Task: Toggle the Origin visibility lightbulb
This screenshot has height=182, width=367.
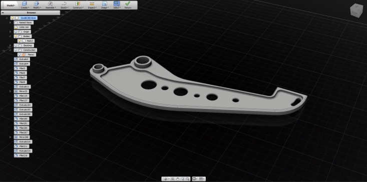Action: point(16,31)
